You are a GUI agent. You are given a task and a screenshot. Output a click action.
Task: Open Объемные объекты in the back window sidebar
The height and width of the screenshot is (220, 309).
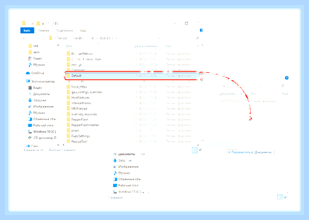click(127, 179)
